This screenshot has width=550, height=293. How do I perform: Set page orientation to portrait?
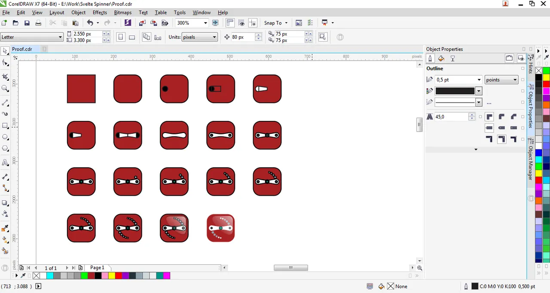click(x=121, y=37)
